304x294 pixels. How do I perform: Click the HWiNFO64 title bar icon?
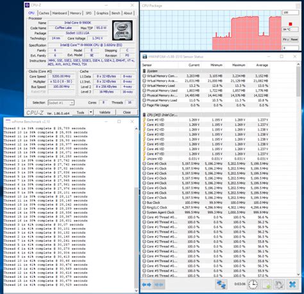(x=145, y=56)
